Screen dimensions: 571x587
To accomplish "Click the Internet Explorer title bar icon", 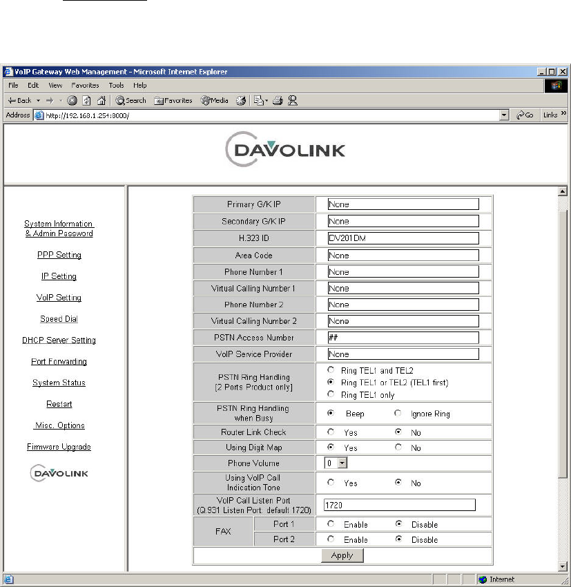I will tap(8, 72).
